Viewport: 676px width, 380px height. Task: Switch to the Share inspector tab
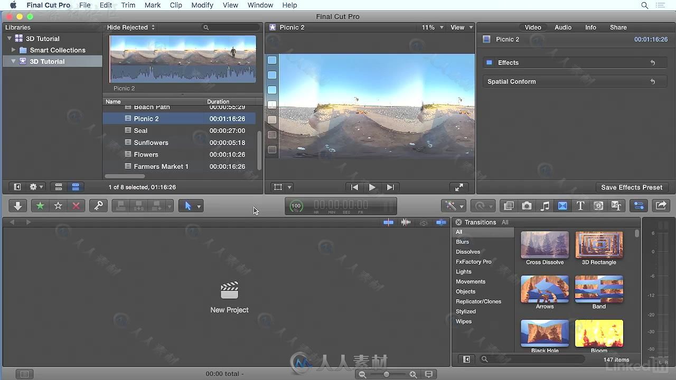618,27
